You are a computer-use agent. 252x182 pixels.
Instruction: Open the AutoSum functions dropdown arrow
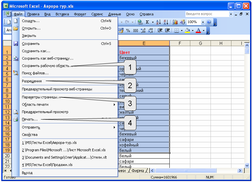pyautogui.click(x=153, y=22)
